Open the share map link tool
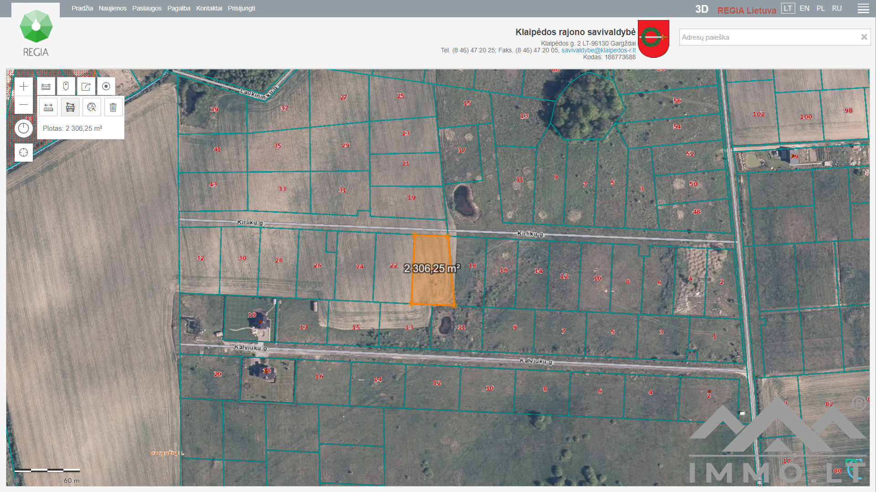876x492 pixels. click(86, 86)
